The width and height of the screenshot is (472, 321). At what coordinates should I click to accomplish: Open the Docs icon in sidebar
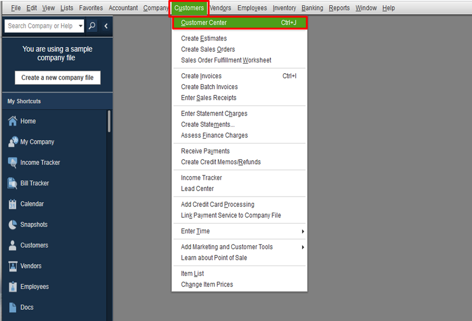tap(13, 307)
